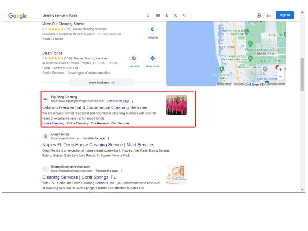308x231 pixels.
Task: Click Hole-in-the-Wall Golf Club map marker
Action: [x=247, y=31]
